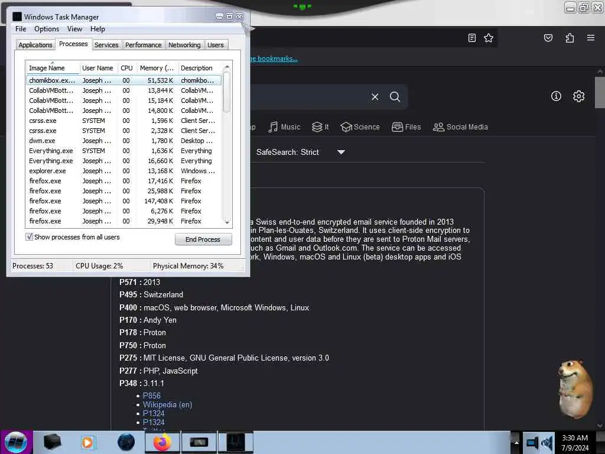Image resolution: width=605 pixels, height=454 pixels.
Task: Open the Firefox hamburger menu
Action: (x=590, y=38)
